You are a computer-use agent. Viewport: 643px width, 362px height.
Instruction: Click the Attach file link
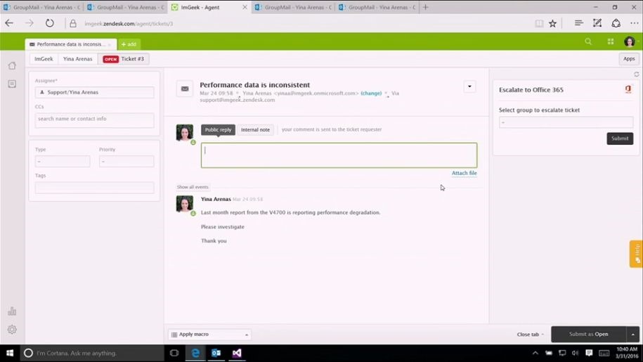coord(464,173)
